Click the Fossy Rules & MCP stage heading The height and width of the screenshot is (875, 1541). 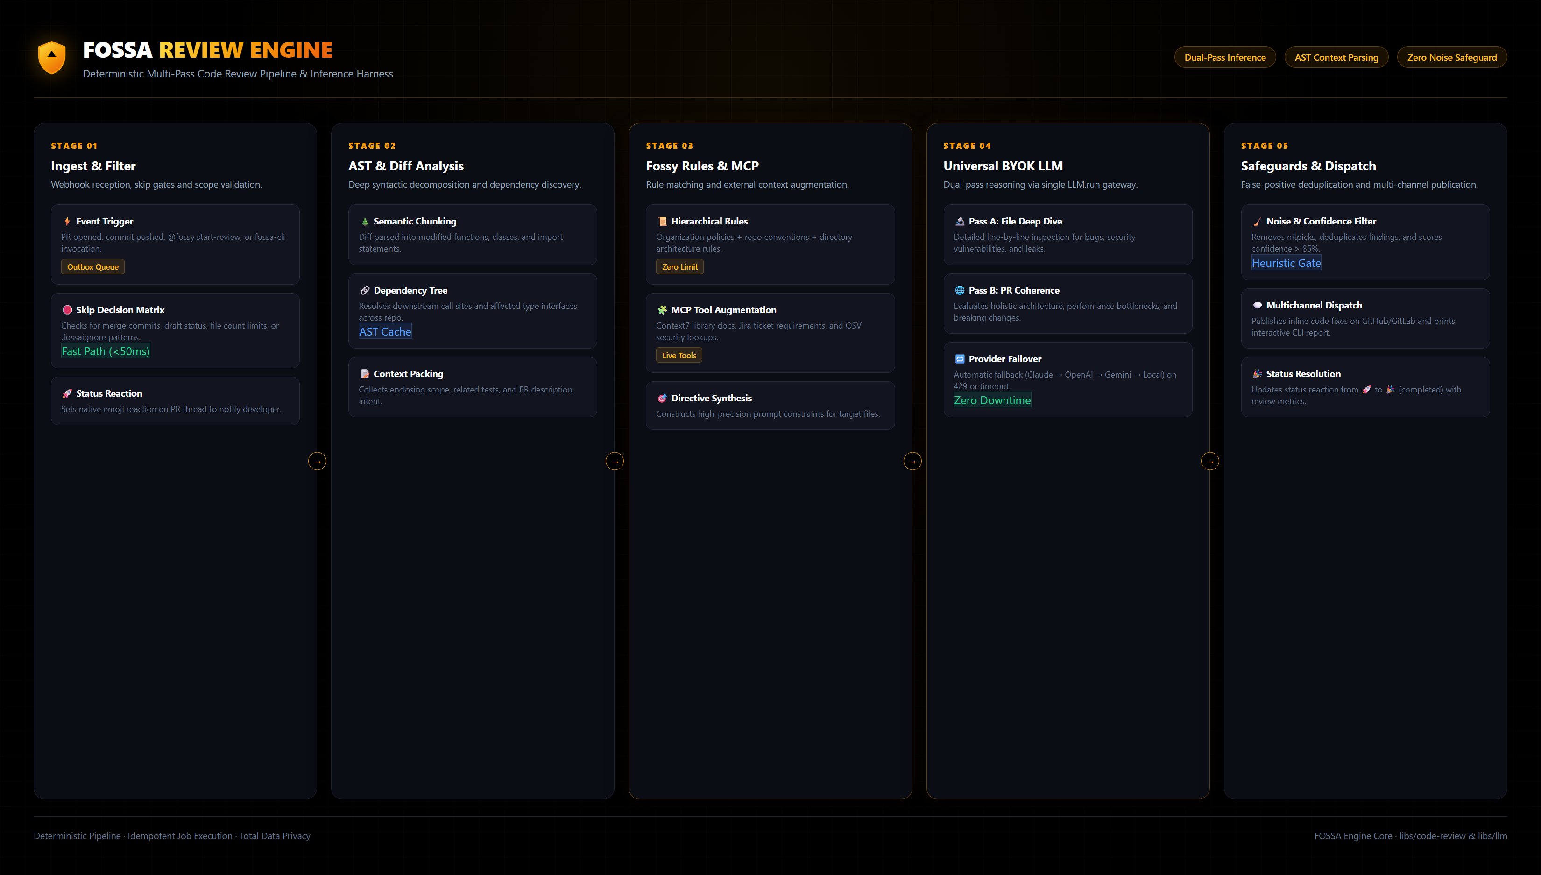point(702,166)
